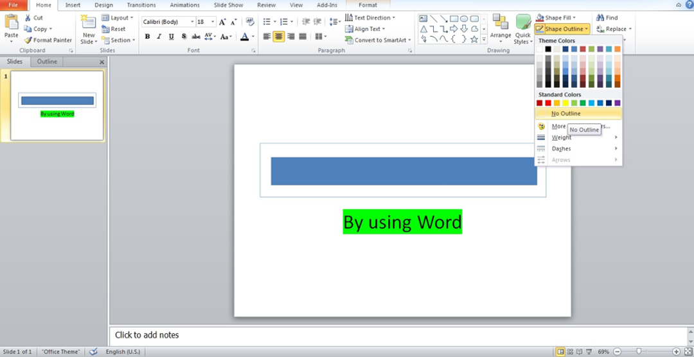Toggle Text Shadow

coord(184,37)
